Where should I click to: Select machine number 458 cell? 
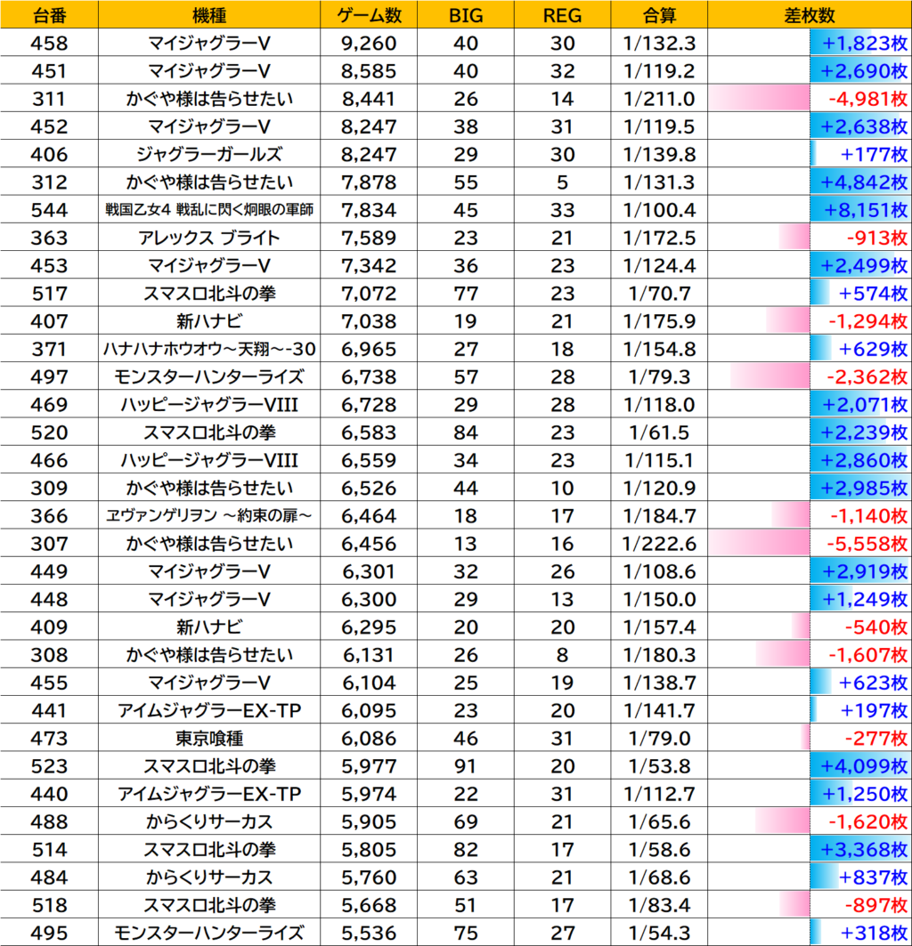tap(49, 43)
